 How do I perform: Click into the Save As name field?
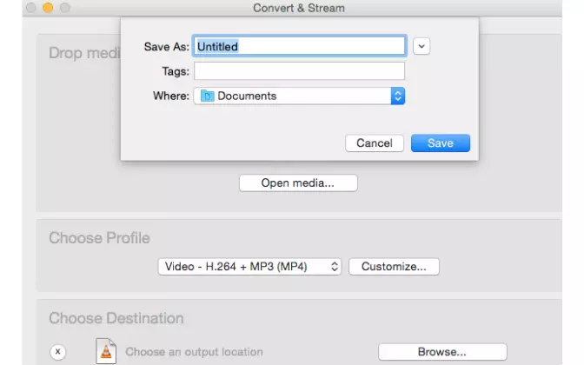(x=299, y=46)
